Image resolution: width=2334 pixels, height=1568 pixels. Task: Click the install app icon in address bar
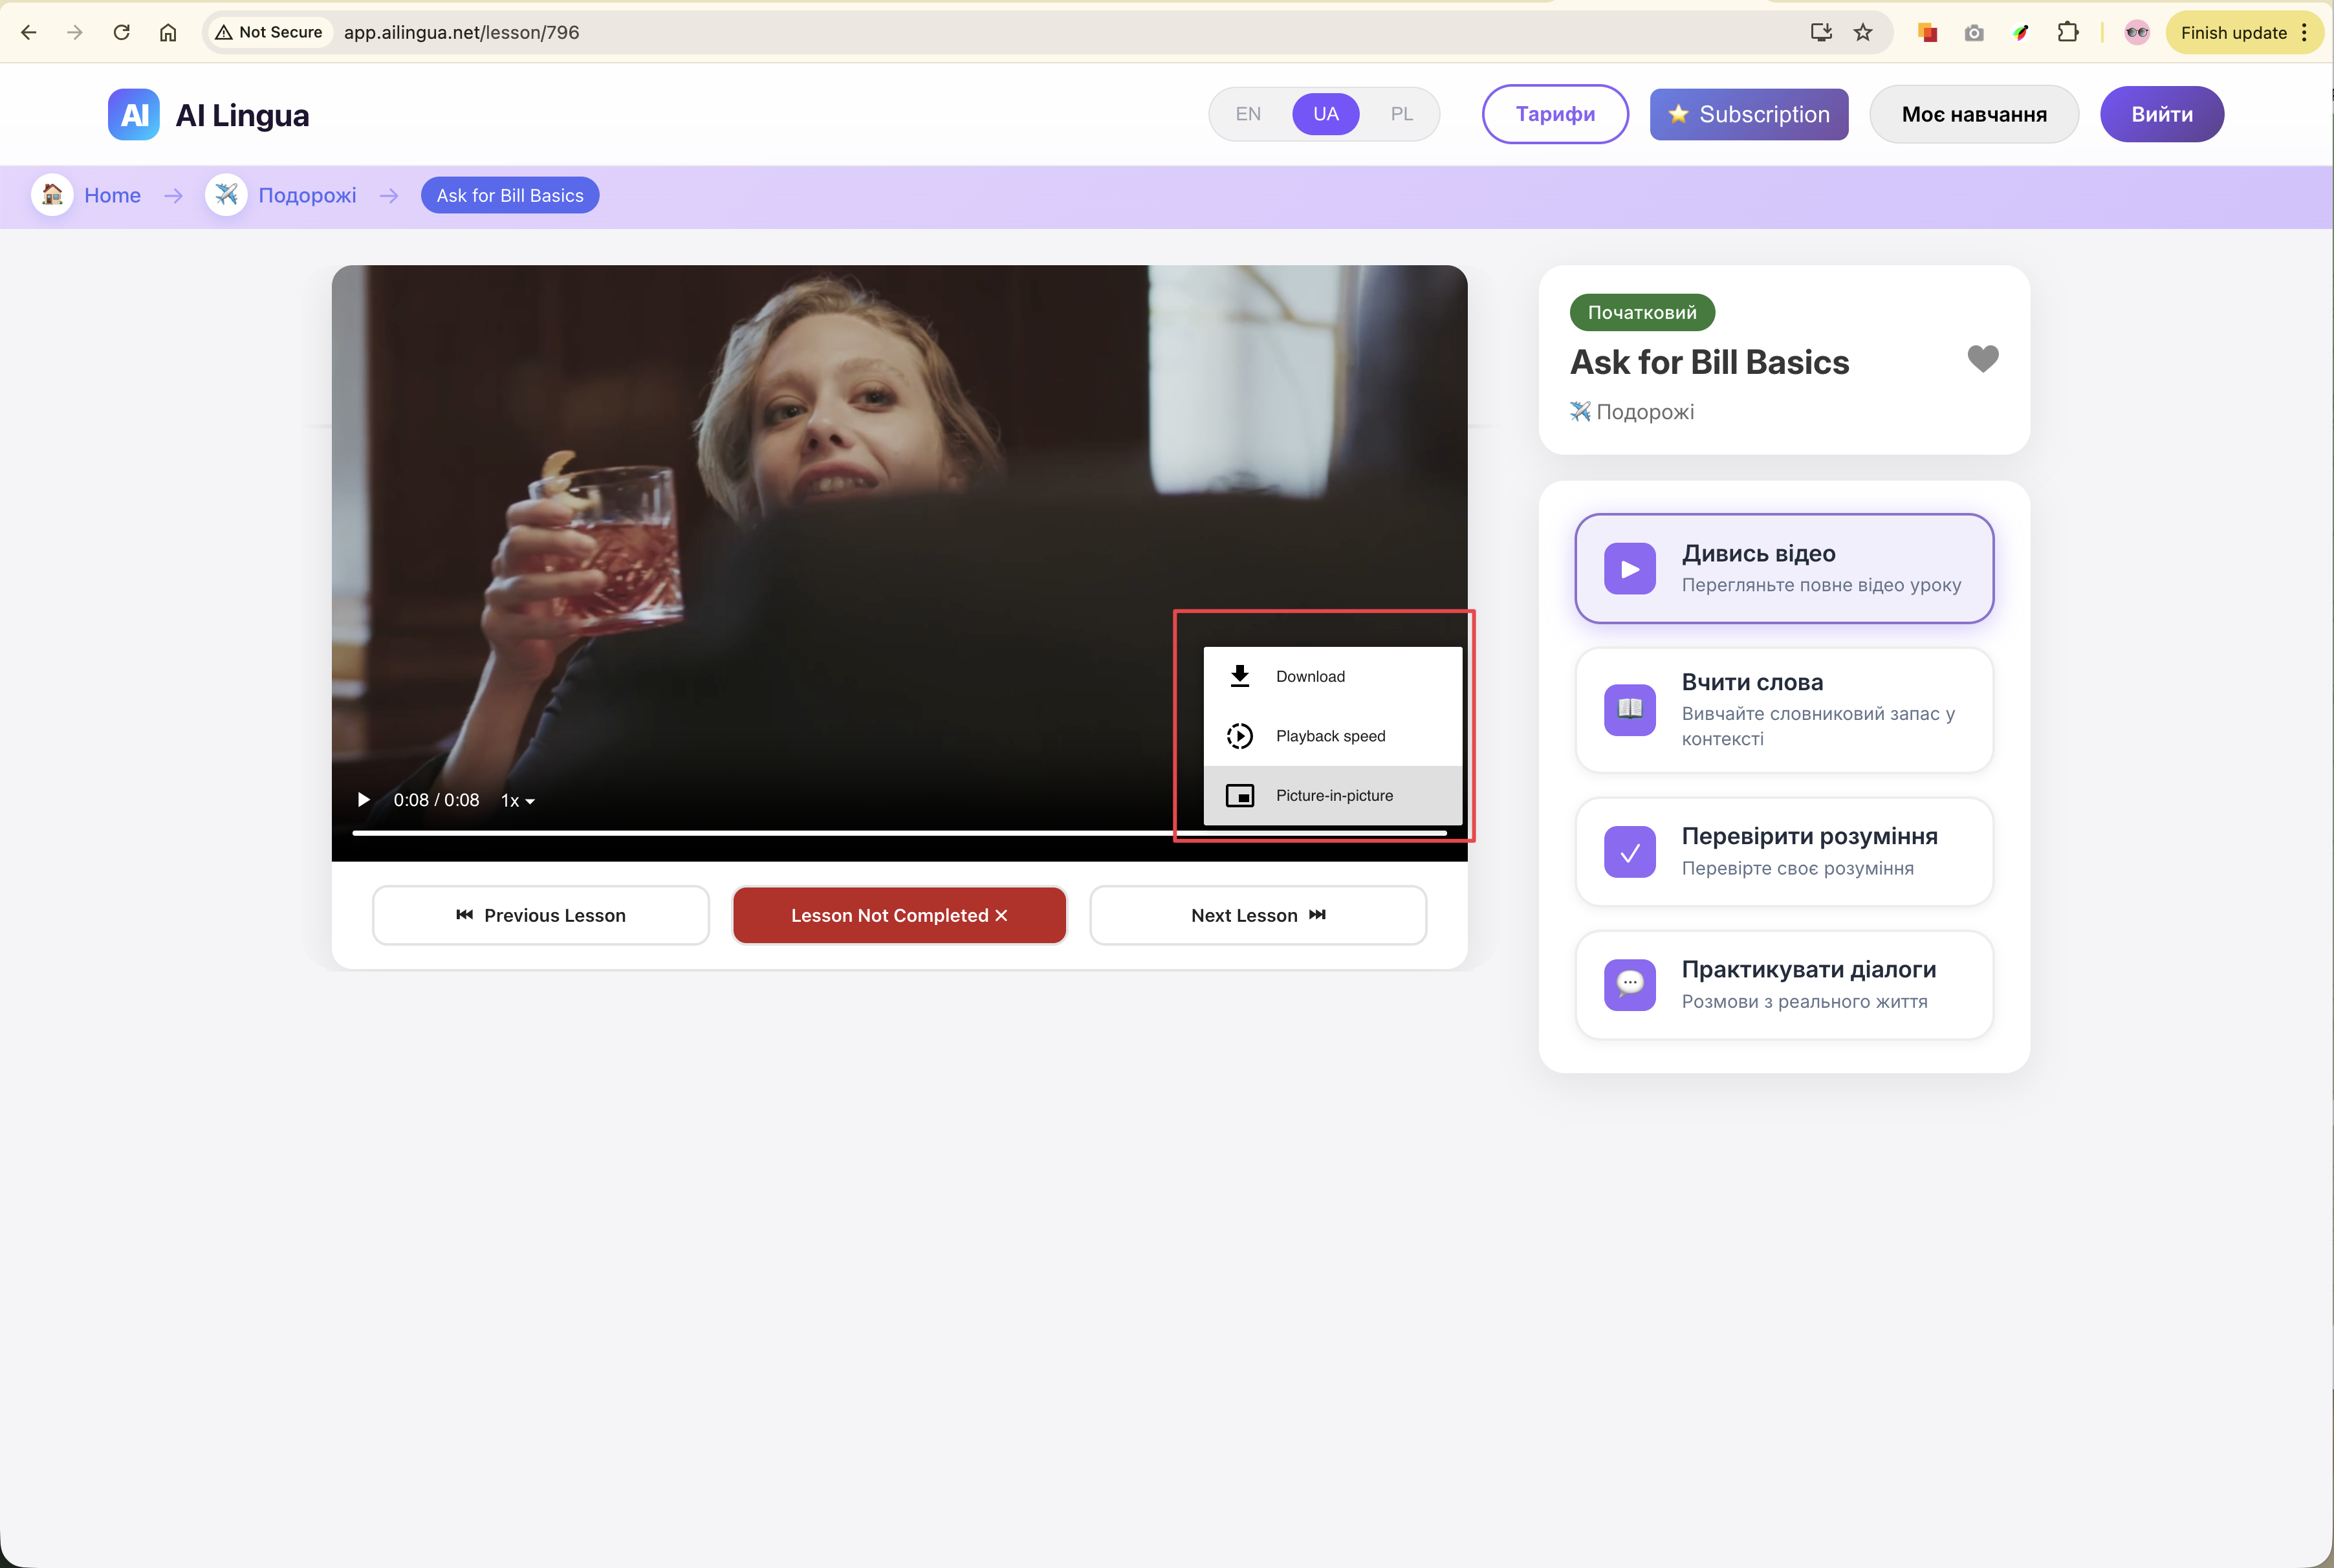[x=1820, y=33]
